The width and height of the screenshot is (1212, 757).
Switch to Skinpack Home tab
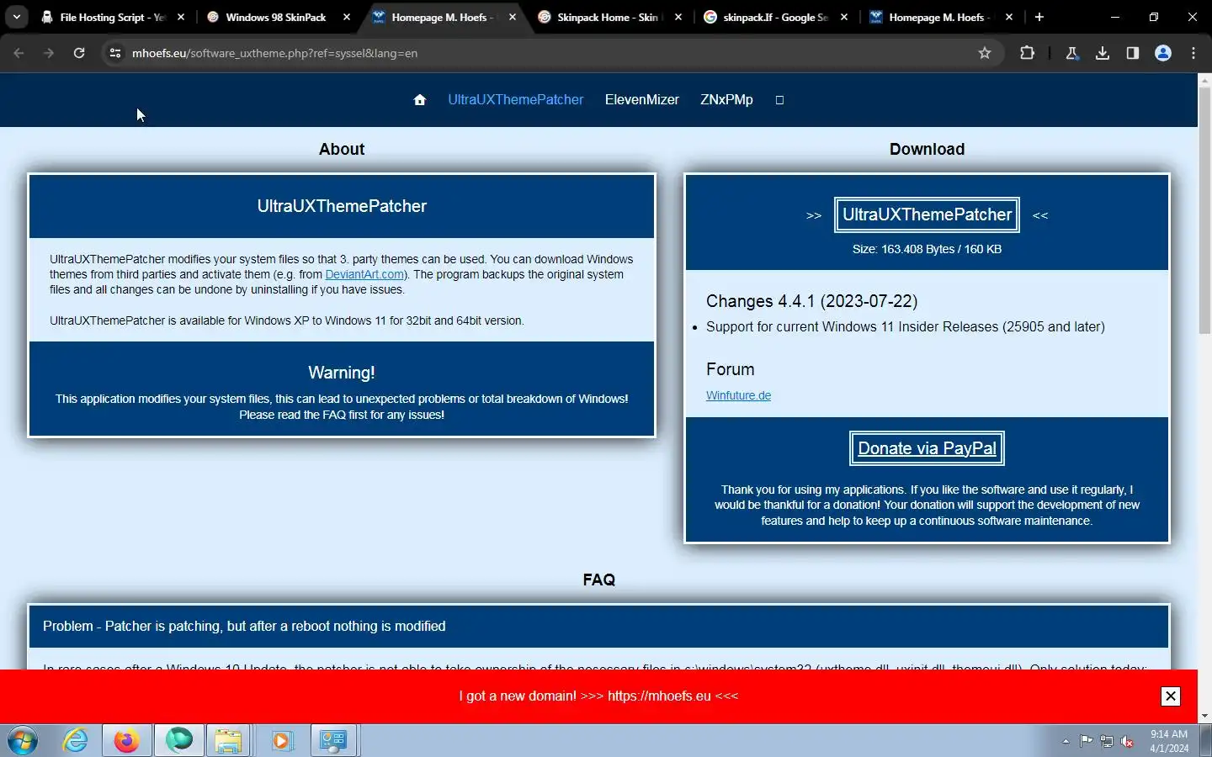pos(609,17)
